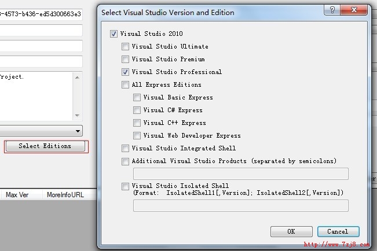
Task: Click the Isolated Shell names text field
Action: 240,206
